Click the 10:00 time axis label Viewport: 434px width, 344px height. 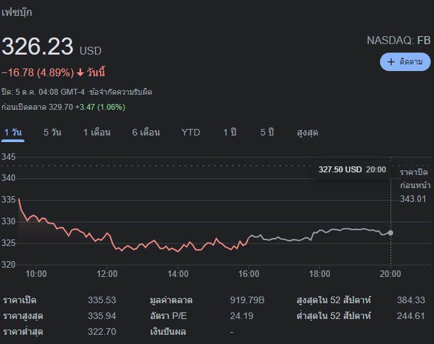(36, 274)
